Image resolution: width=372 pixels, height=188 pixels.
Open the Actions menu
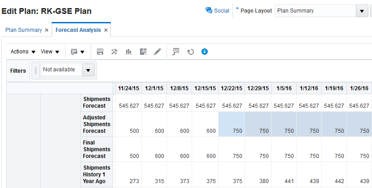click(23, 52)
